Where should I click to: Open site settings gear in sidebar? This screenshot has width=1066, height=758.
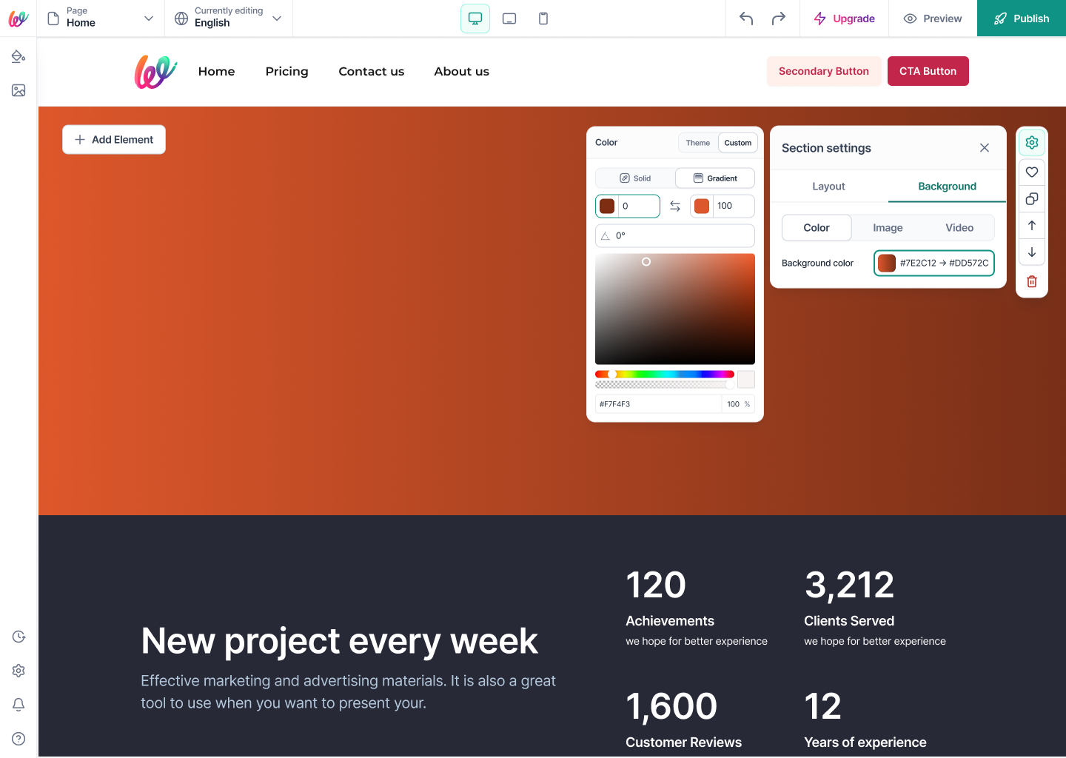coord(19,671)
